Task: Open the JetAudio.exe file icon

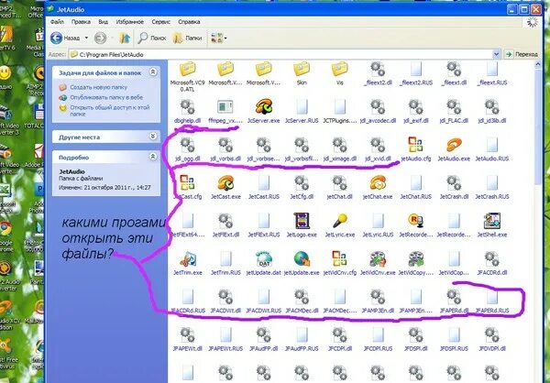Action: click(x=454, y=145)
